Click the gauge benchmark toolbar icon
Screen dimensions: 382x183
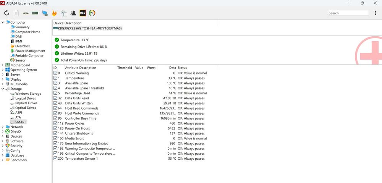tap(92, 13)
